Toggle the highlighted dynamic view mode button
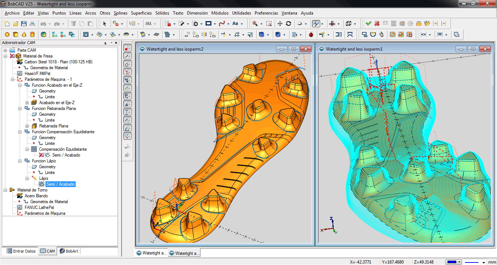 click(x=316, y=24)
